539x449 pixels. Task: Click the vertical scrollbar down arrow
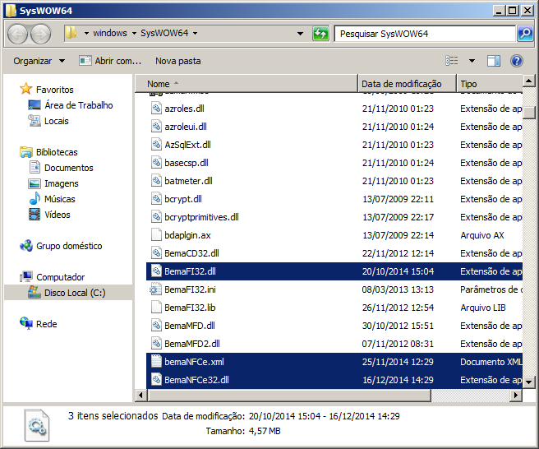pyautogui.click(x=528, y=382)
